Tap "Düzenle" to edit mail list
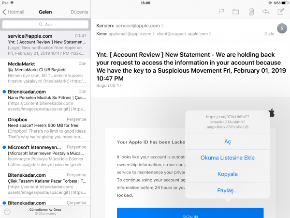Viewport: 290px width, 218px height. [79, 12]
